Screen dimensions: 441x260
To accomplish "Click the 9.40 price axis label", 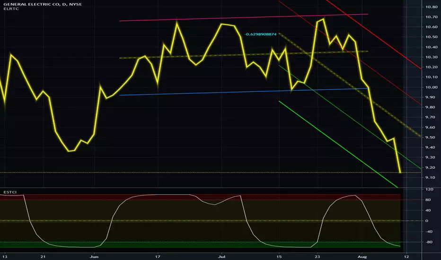I will pos(431,147).
